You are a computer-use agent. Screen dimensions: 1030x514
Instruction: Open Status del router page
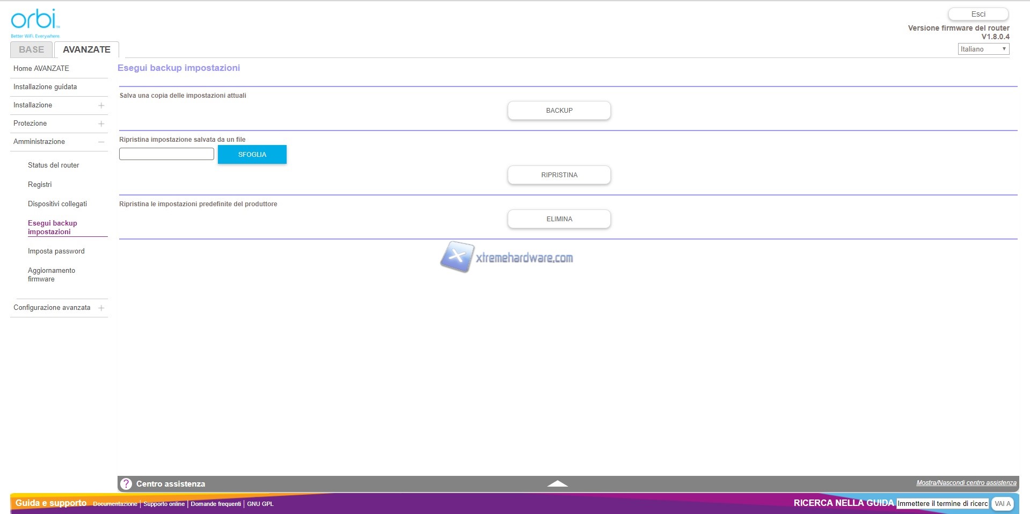[53, 165]
